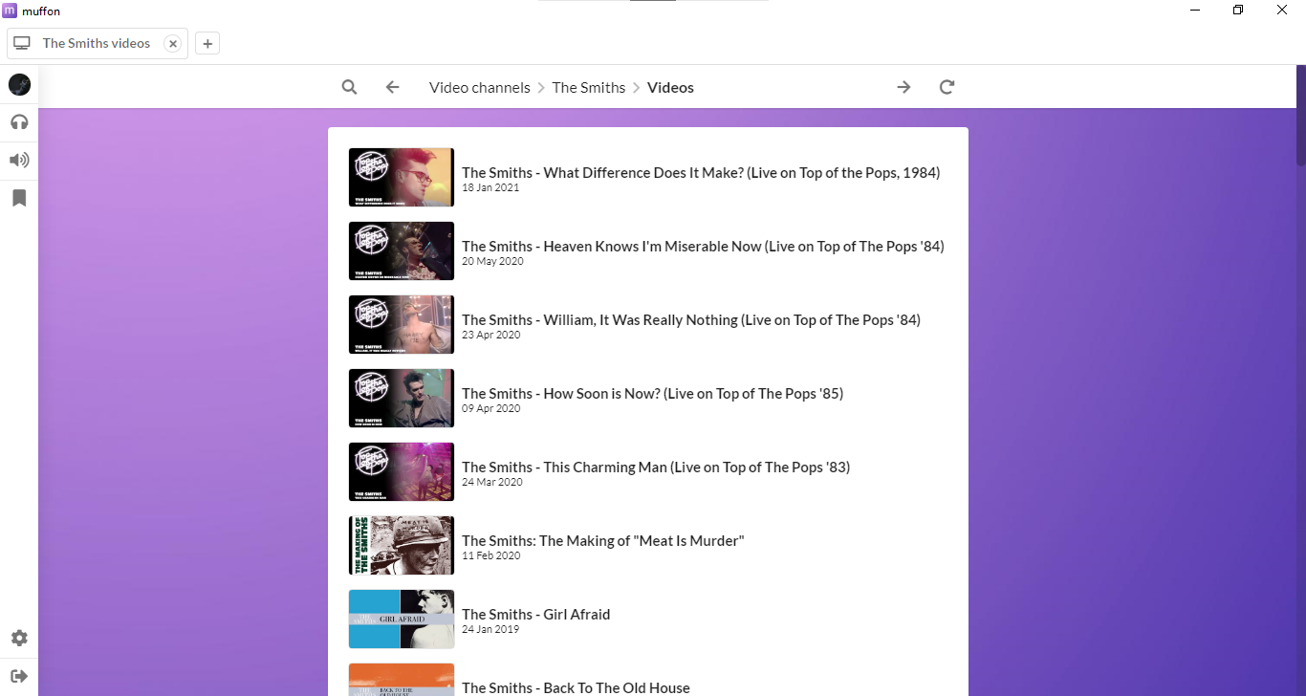Add a new tab with plus button
The height and width of the screenshot is (696, 1306).
[x=207, y=43]
